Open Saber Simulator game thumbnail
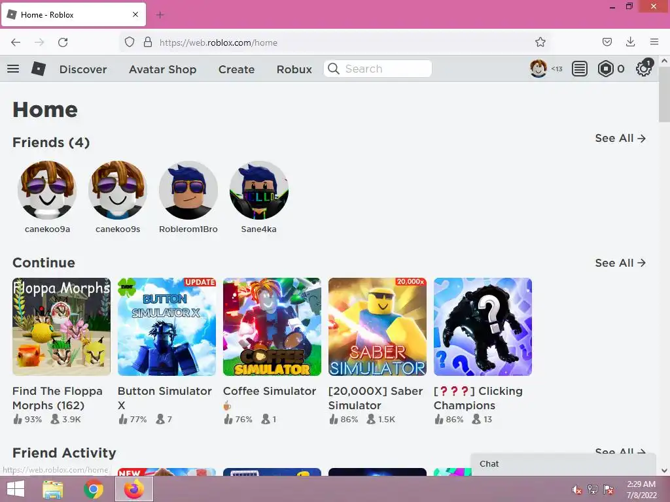 point(378,327)
